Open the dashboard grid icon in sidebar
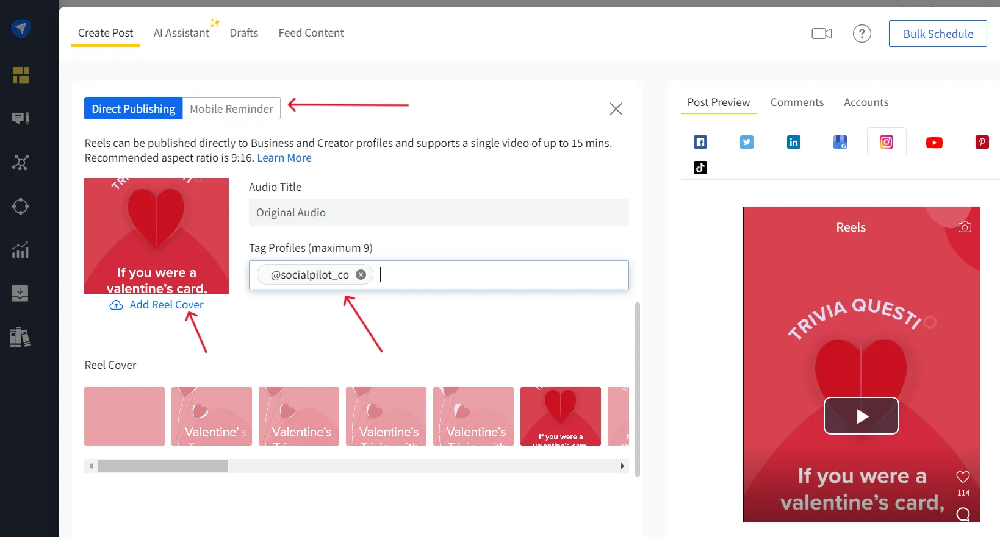 point(21,75)
